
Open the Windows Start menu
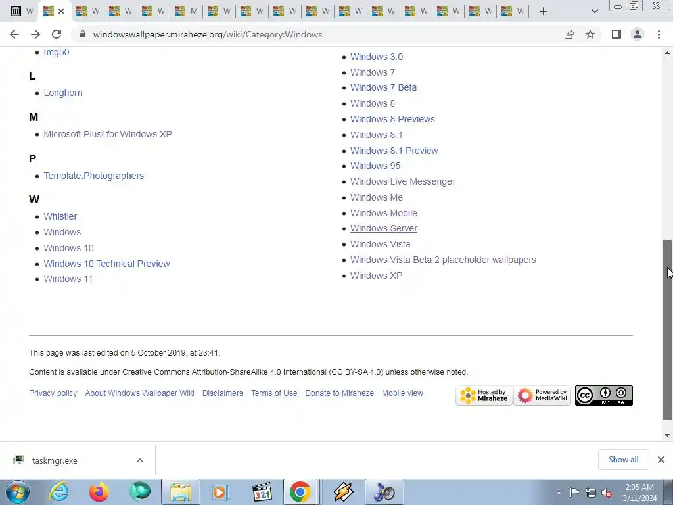[x=18, y=492]
